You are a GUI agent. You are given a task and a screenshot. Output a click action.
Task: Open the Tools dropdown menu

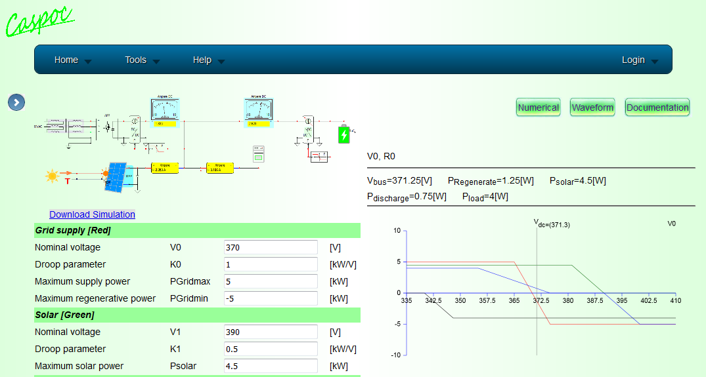[142, 60]
